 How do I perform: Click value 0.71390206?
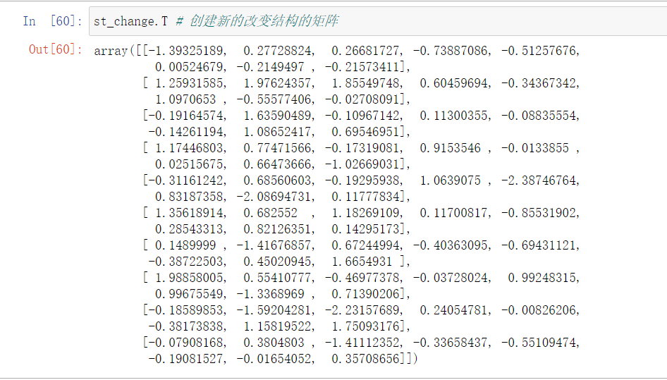[365, 293]
